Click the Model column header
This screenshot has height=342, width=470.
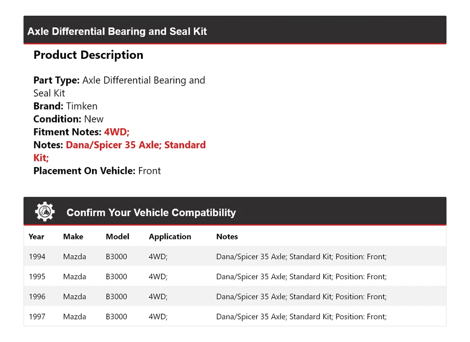[117, 237]
